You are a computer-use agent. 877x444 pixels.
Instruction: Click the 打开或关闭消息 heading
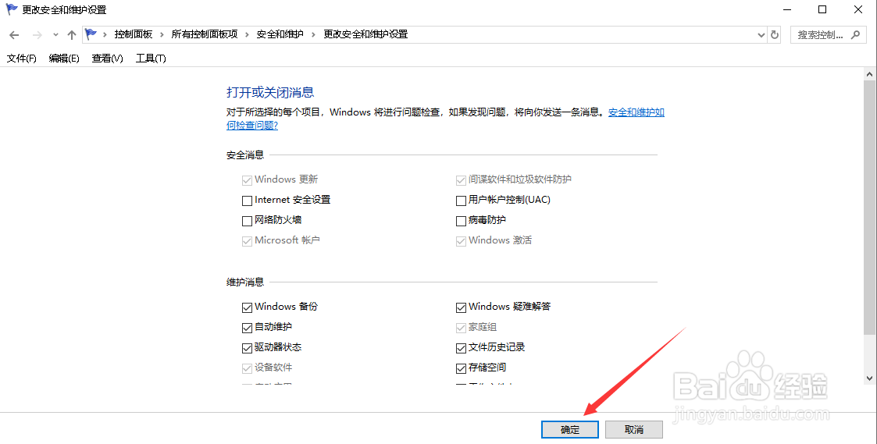click(x=270, y=92)
